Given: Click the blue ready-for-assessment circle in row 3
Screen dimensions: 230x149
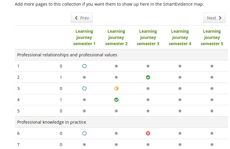Looking at the screenshot, I should coord(84,89).
